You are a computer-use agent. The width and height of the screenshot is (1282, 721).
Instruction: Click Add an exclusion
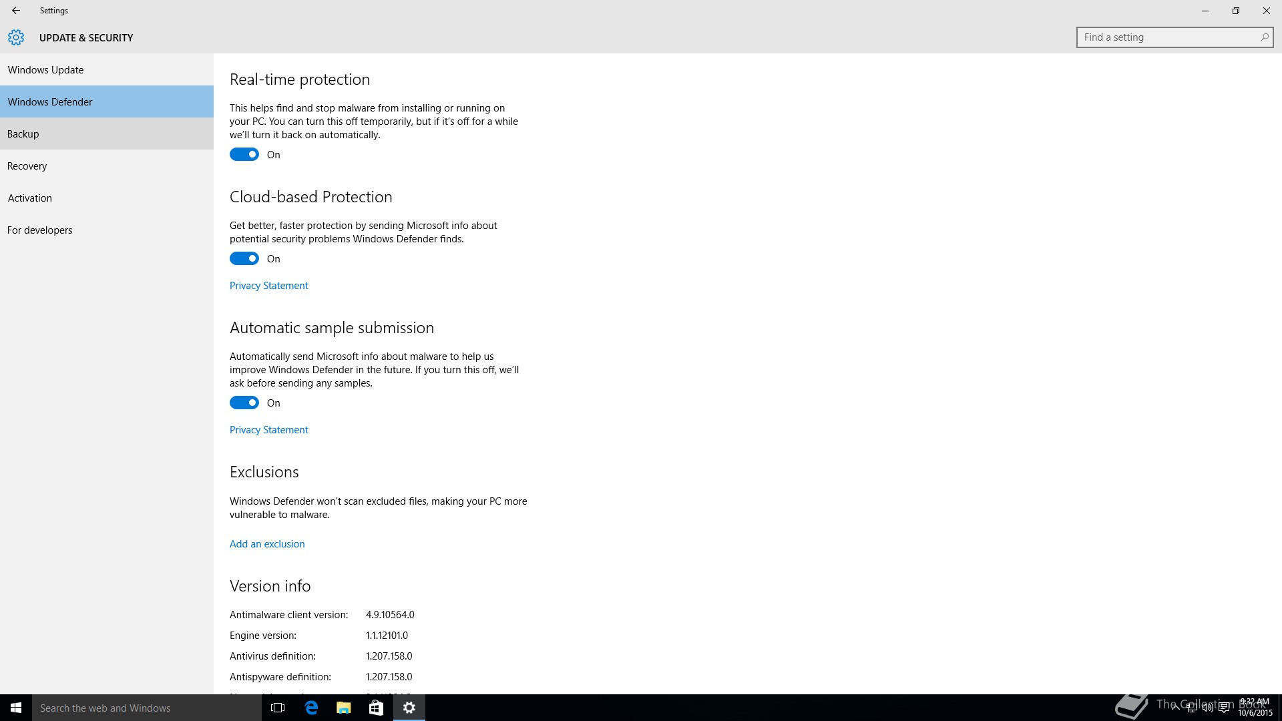coord(267,544)
